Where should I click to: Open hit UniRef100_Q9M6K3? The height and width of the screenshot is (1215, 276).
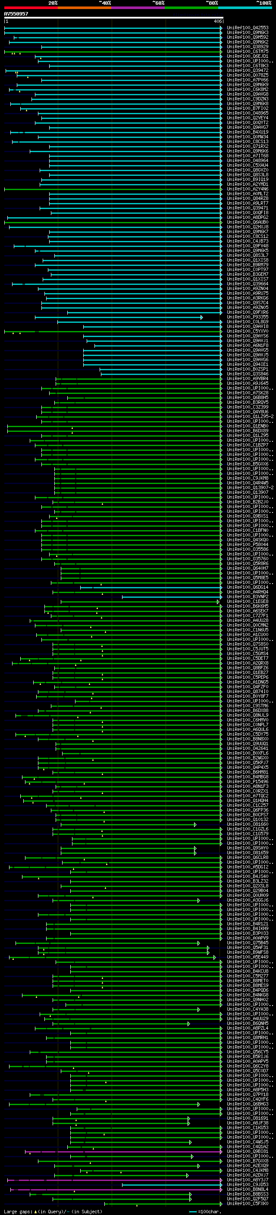(x=248, y=33)
